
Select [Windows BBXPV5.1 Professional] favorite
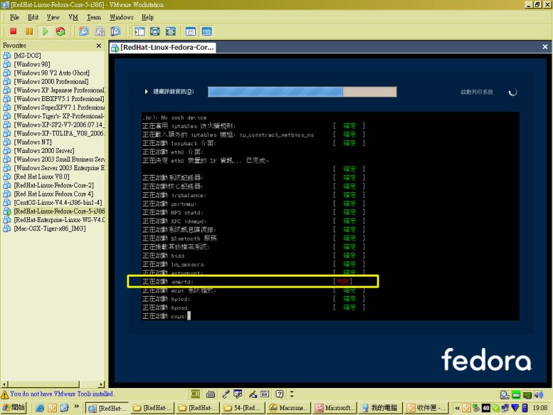59,98
